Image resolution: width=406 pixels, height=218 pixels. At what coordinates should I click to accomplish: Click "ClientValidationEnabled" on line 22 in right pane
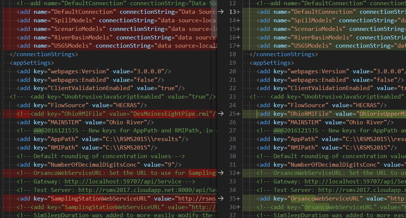[x=330, y=88]
